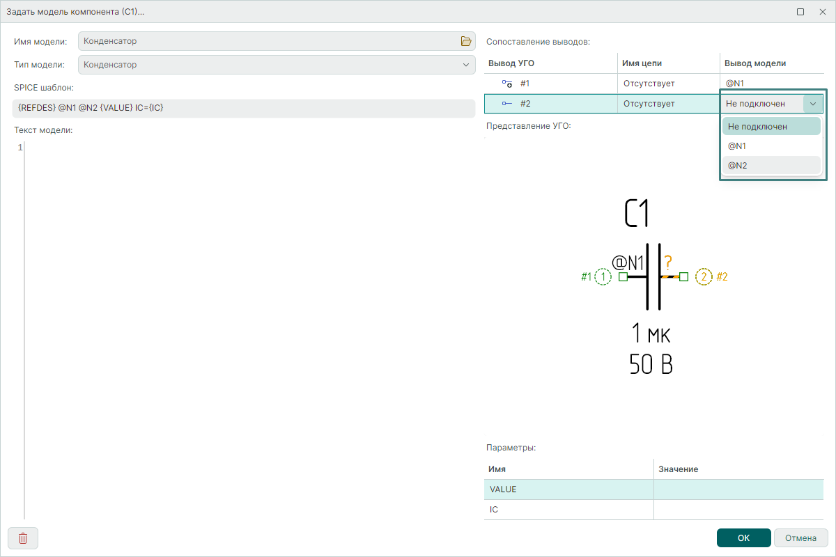
Task: Select the VALUE parameter row name
Action: [569, 489]
